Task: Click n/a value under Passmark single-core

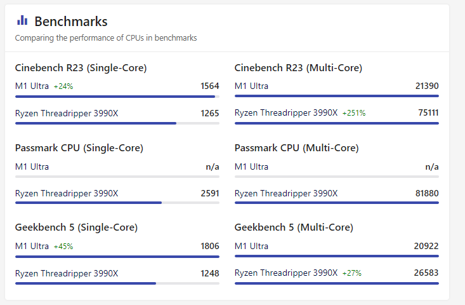Action: point(212,166)
